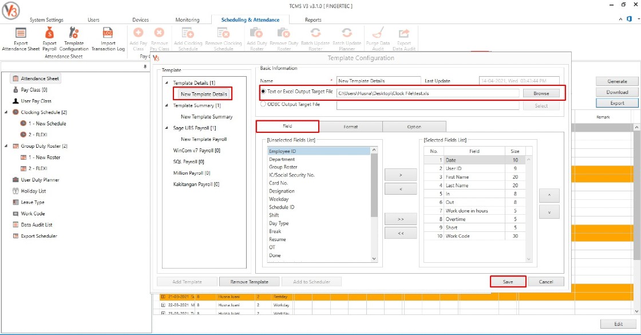This screenshot has height=335, width=641.
Task: Click the Add Pay Class icon
Action: (138, 39)
